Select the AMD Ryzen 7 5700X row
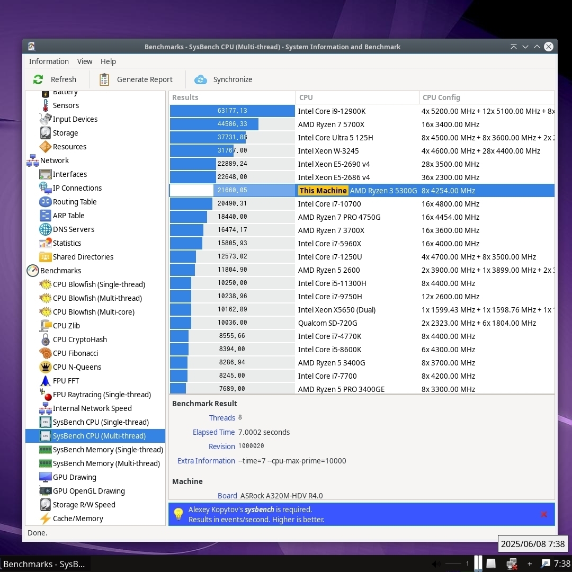 click(x=362, y=124)
